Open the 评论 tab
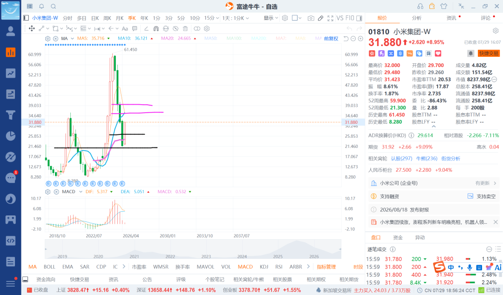Screen dimensions: 503x295 pyautogui.click(x=485, y=18)
